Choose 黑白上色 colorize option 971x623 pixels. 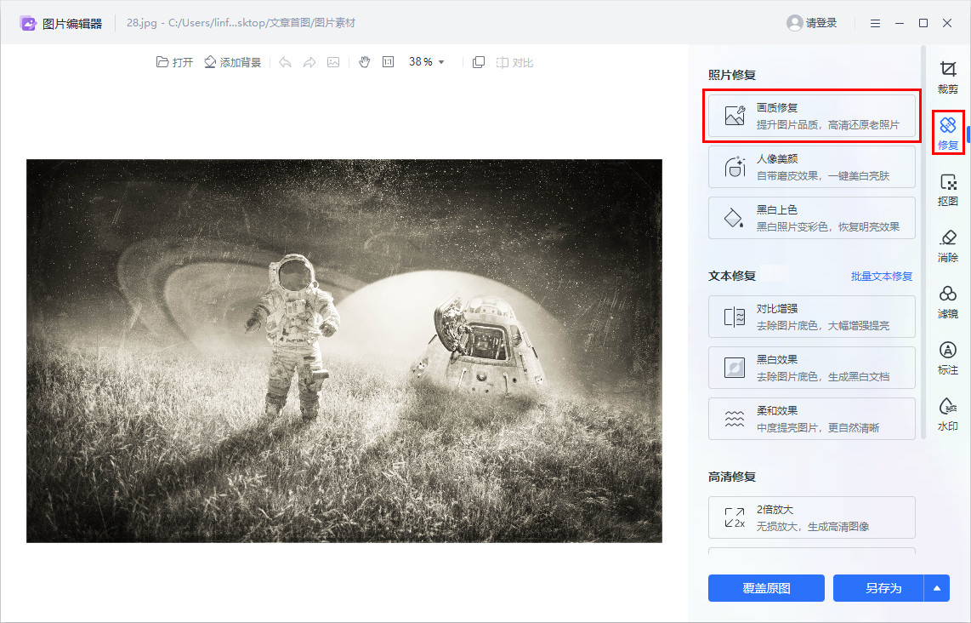pos(811,218)
